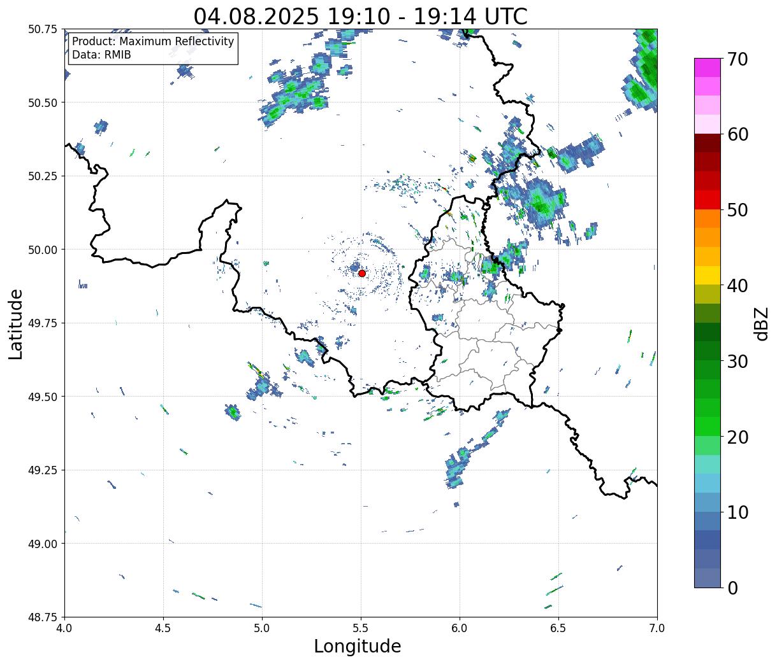The height and width of the screenshot is (662, 777).
Task: Click the magenta swatch at the top of the colorbar
Action: [707, 68]
